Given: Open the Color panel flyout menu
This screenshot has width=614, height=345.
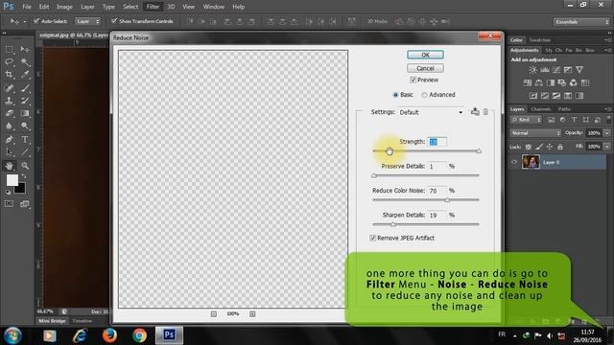Looking at the screenshot, I should coord(608,40).
